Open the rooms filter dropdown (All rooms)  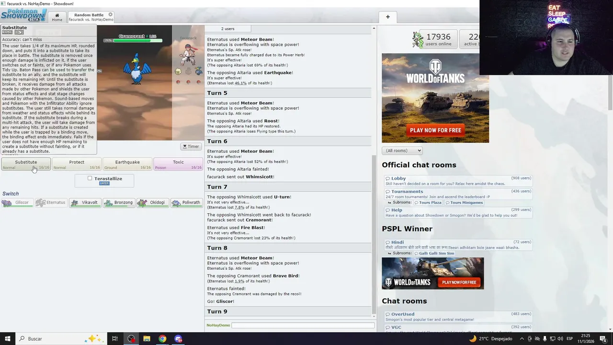click(402, 150)
